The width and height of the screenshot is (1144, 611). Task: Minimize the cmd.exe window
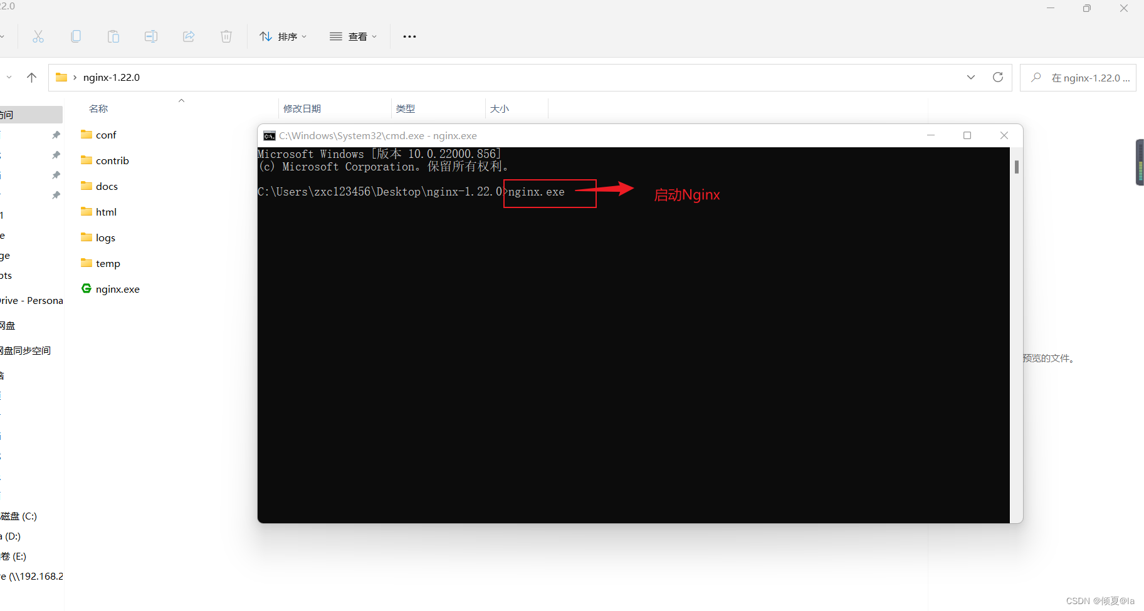[931, 135]
